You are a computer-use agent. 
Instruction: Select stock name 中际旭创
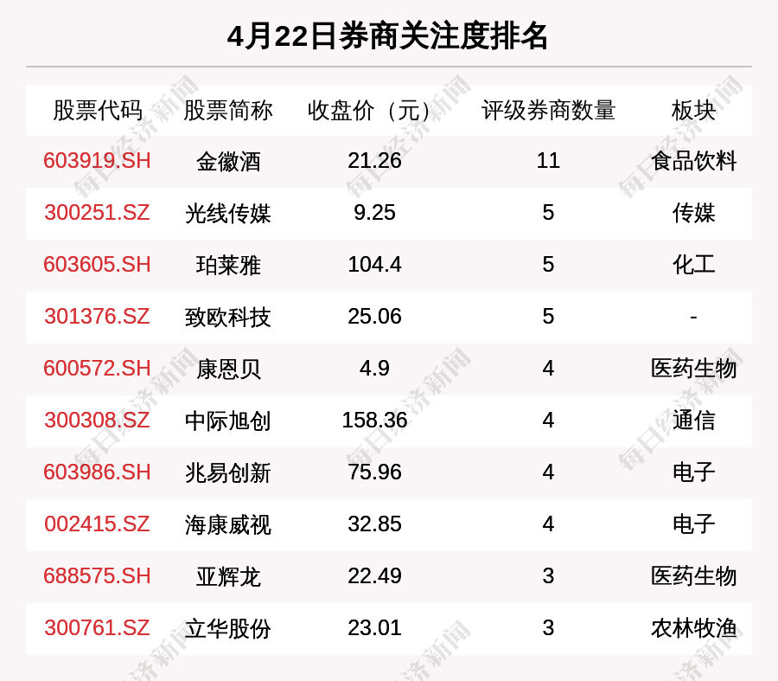click(x=228, y=421)
